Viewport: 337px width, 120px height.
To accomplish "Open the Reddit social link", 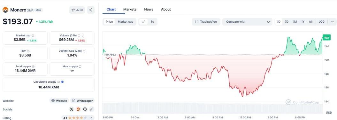I will tap(78, 109).
